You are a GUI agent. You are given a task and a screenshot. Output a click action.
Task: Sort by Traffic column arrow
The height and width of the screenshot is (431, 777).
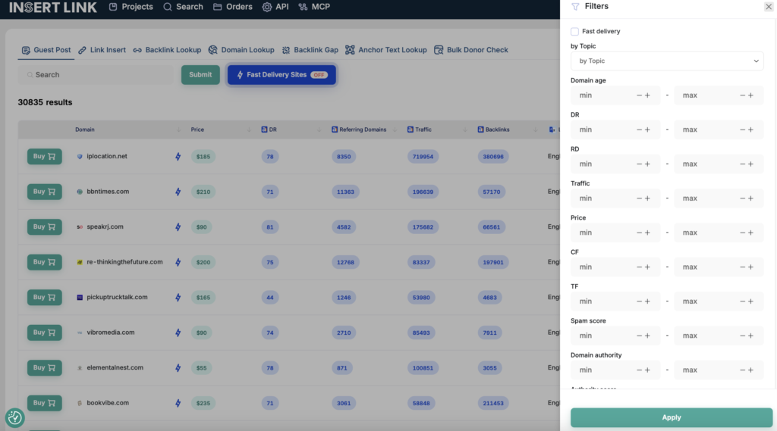pos(465,130)
